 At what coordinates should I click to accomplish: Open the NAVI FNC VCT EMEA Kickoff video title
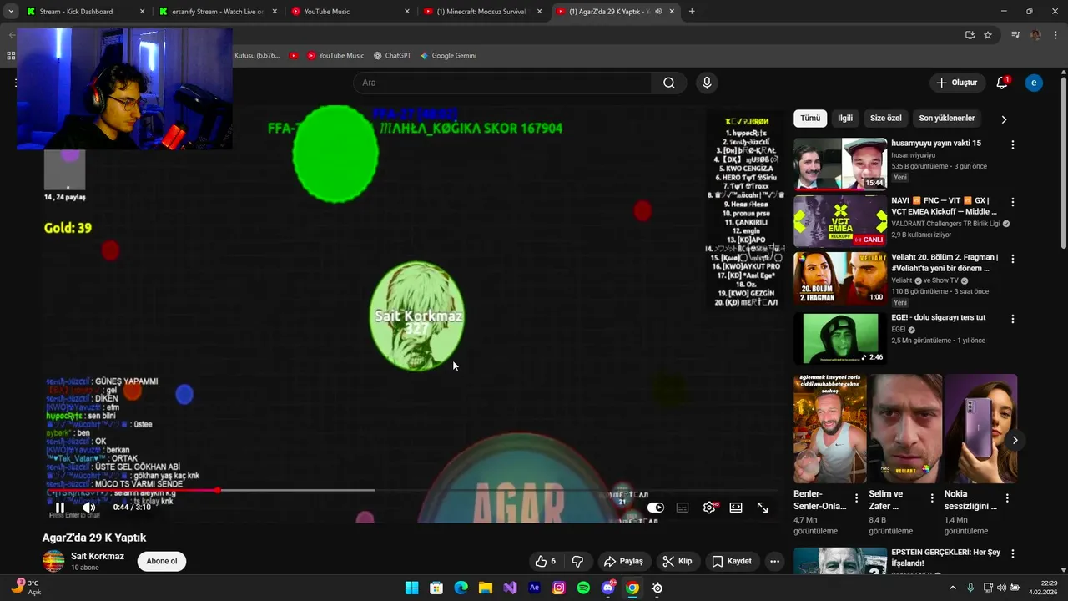coord(945,206)
